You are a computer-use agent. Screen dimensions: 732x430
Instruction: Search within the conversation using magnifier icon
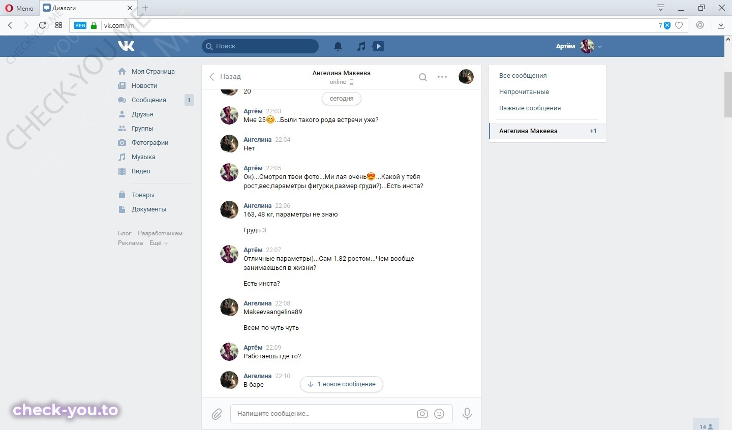coord(422,77)
